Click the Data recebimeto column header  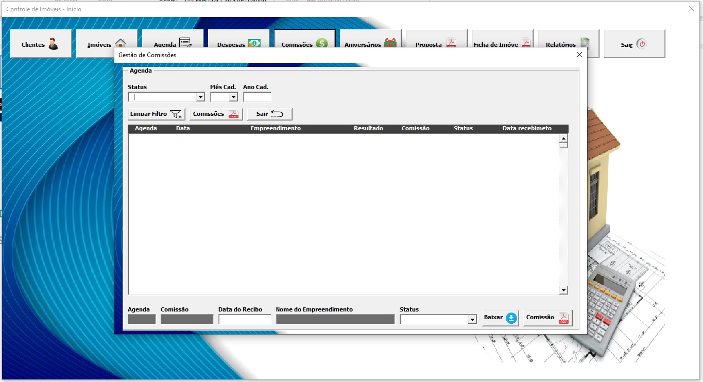(x=527, y=128)
